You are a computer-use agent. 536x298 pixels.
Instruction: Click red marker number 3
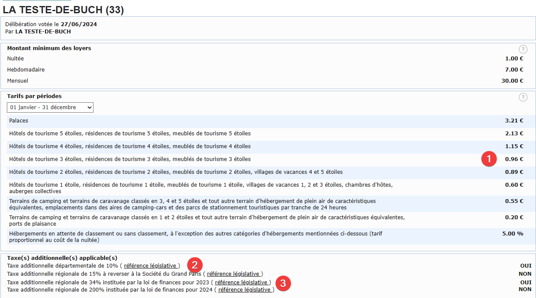(x=283, y=283)
